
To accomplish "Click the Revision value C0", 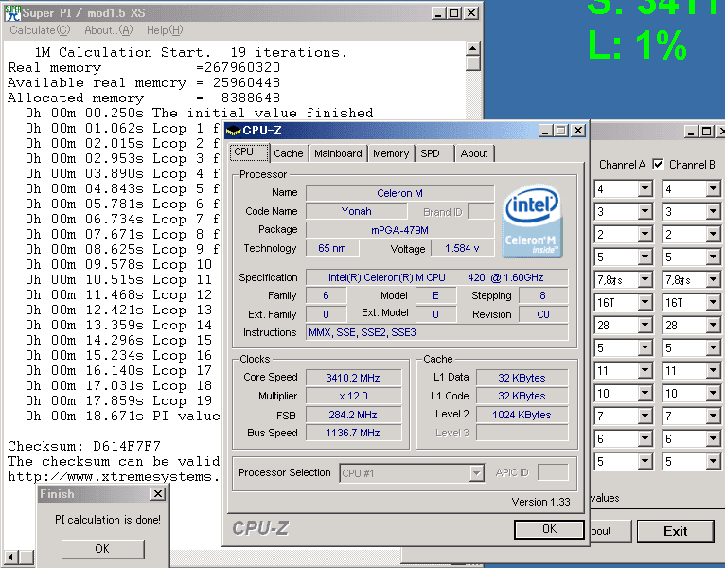I will click(x=543, y=314).
